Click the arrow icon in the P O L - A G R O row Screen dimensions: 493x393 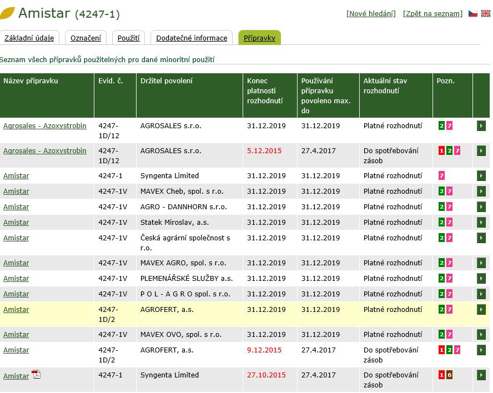click(x=481, y=294)
